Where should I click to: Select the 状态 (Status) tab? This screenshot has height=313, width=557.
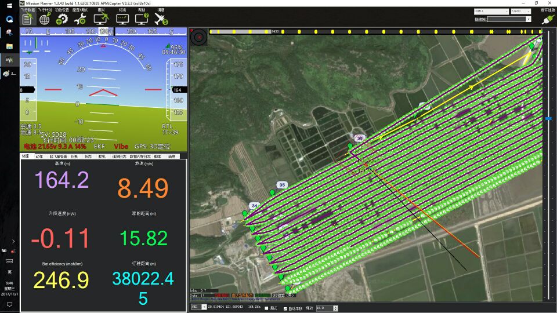(x=88, y=156)
